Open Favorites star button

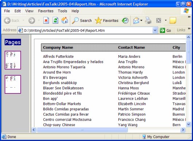point(107,20)
